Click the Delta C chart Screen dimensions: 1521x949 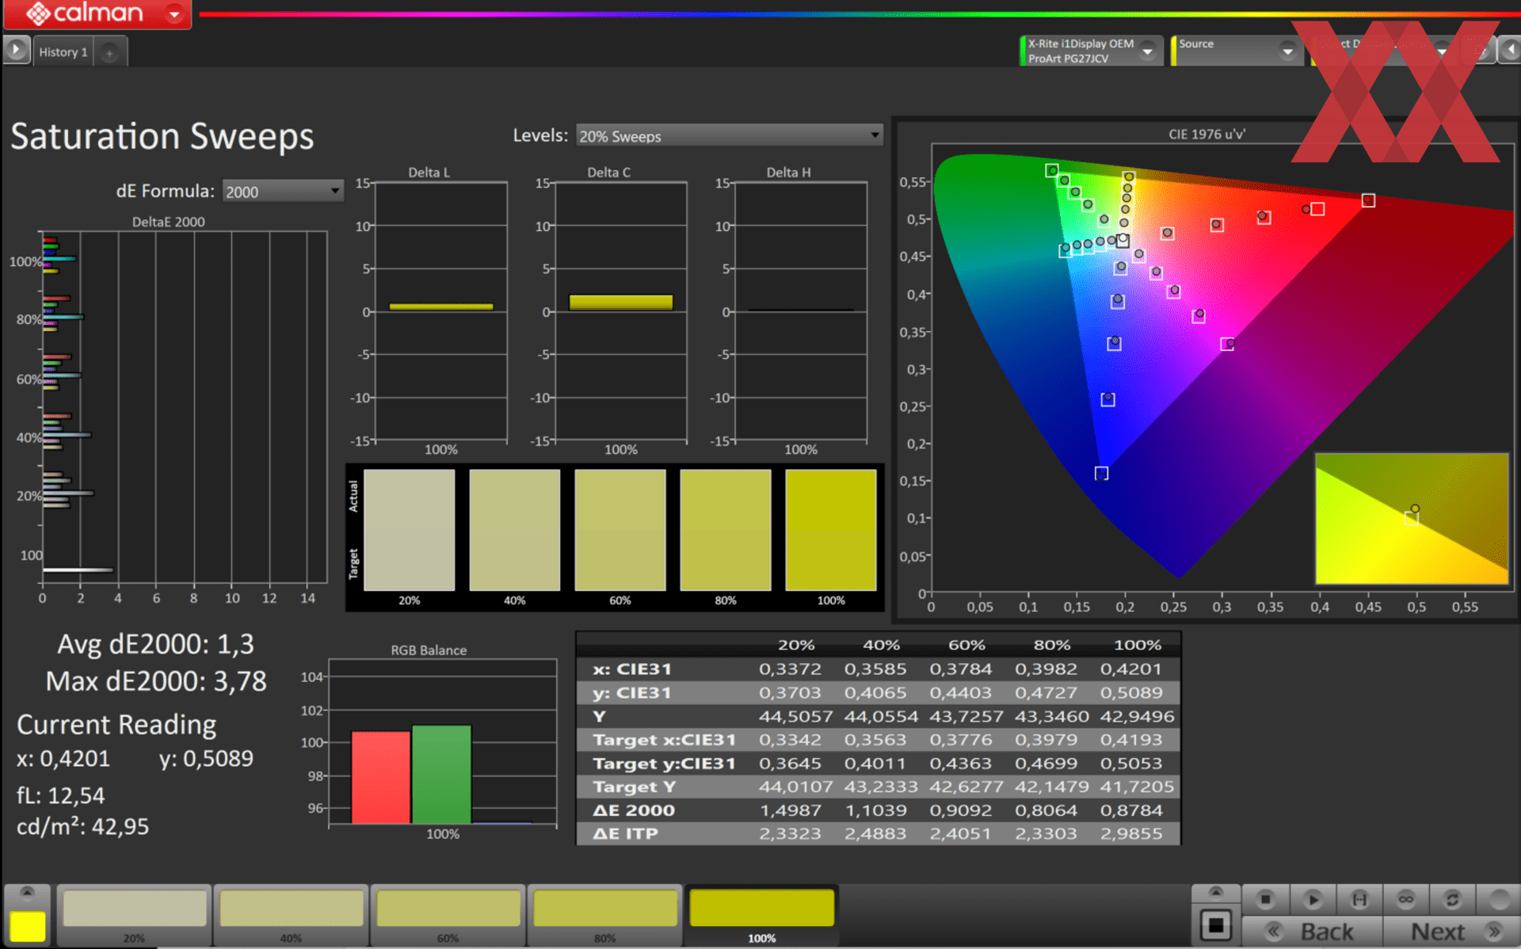(620, 311)
